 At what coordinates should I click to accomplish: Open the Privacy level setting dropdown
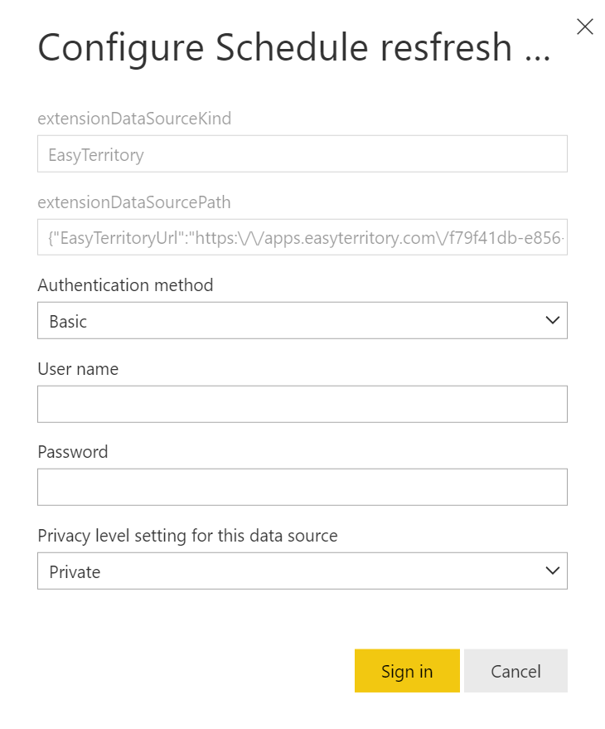coord(302,571)
